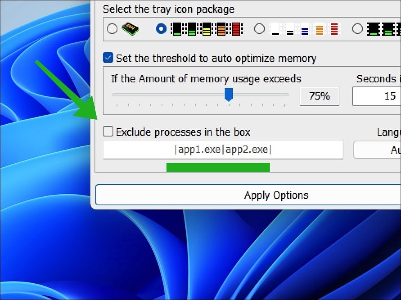Select the fourth tray icon package radio button
Screen dimensions: 401x300
[357, 29]
